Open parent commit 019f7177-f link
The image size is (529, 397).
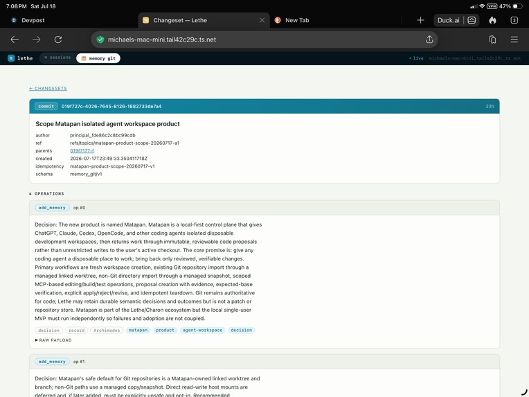82,151
